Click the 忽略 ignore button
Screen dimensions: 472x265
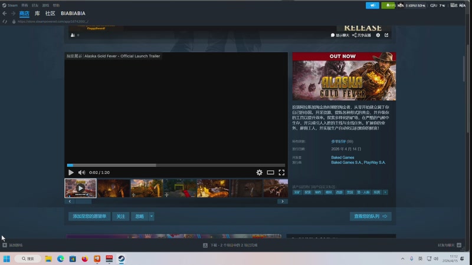[x=139, y=216]
